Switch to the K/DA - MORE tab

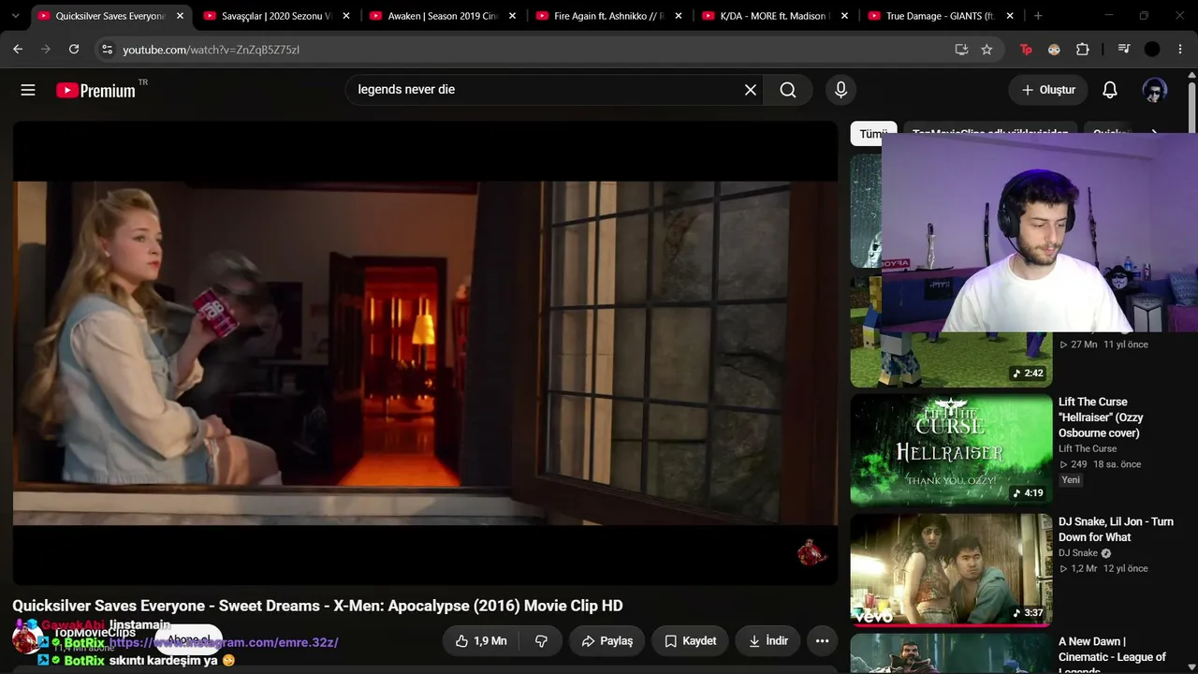(x=776, y=16)
